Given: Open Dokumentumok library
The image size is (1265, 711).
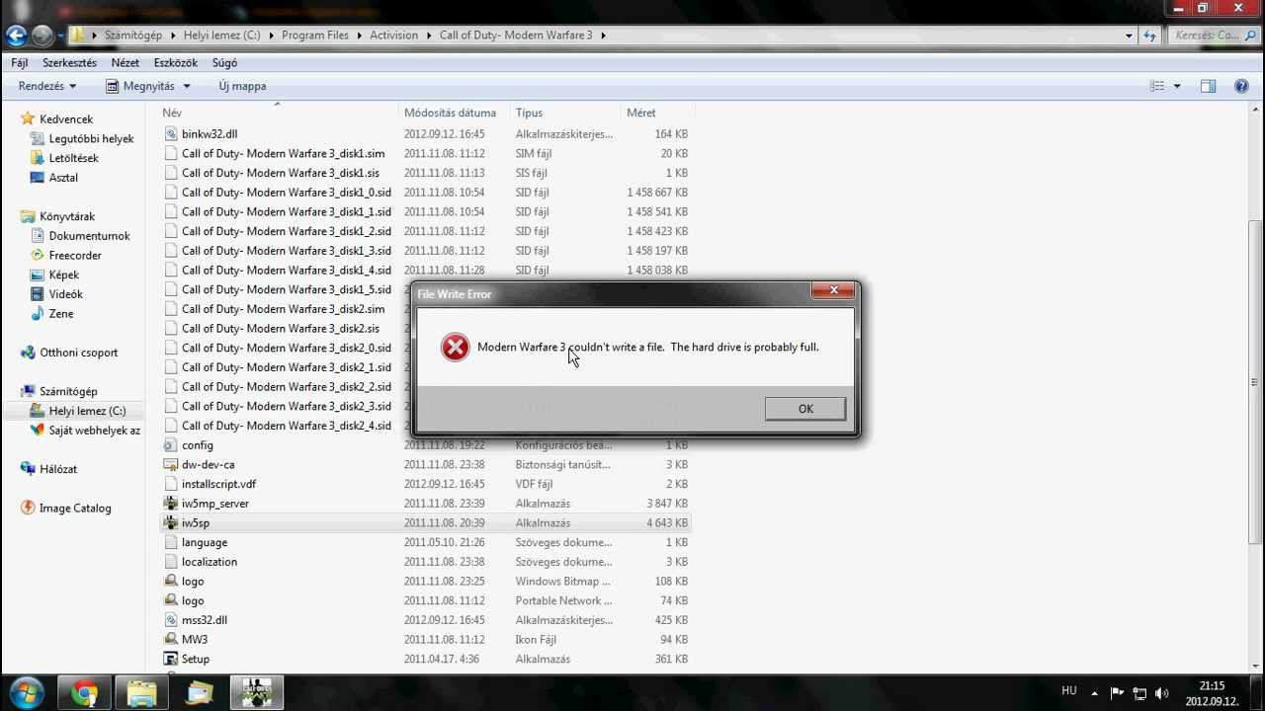Looking at the screenshot, I should click(89, 236).
